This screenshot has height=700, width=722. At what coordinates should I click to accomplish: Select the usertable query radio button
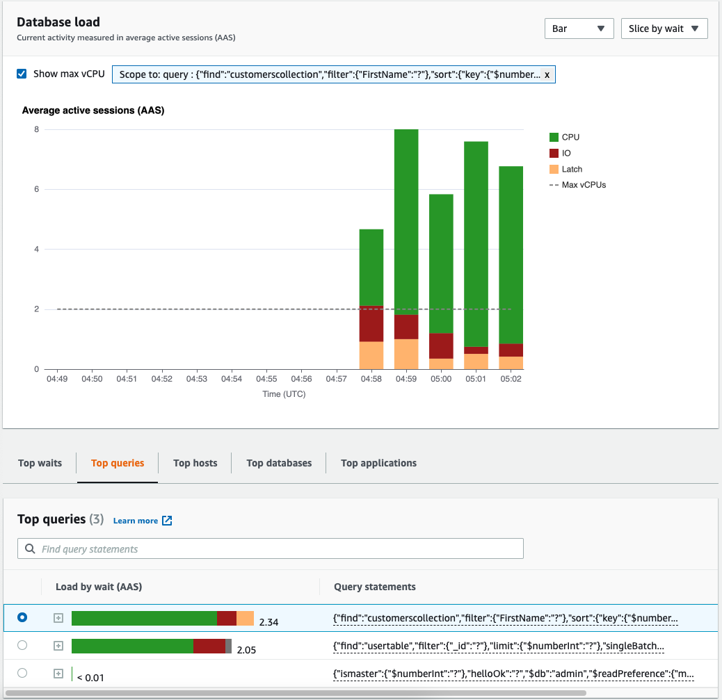[x=22, y=645]
